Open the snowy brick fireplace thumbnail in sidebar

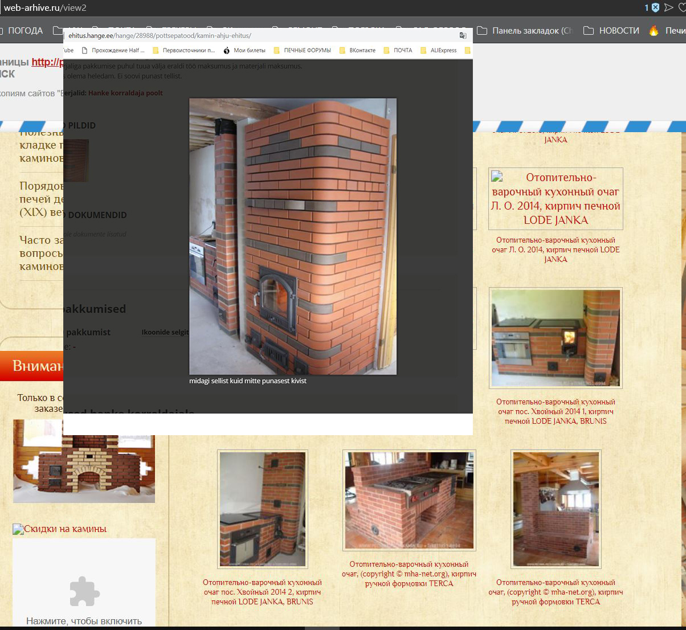click(x=84, y=461)
